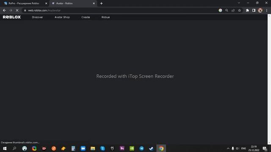Image resolution: width=271 pixels, height=152 pixels.
Task: Open the Chrome profile avatar
Action: [x=260, y=10]
